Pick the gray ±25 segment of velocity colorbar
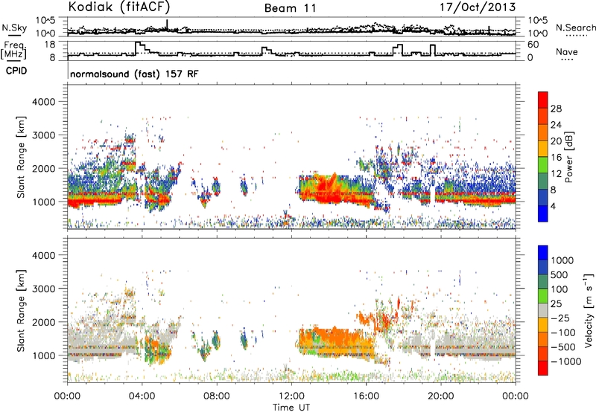 543,310
